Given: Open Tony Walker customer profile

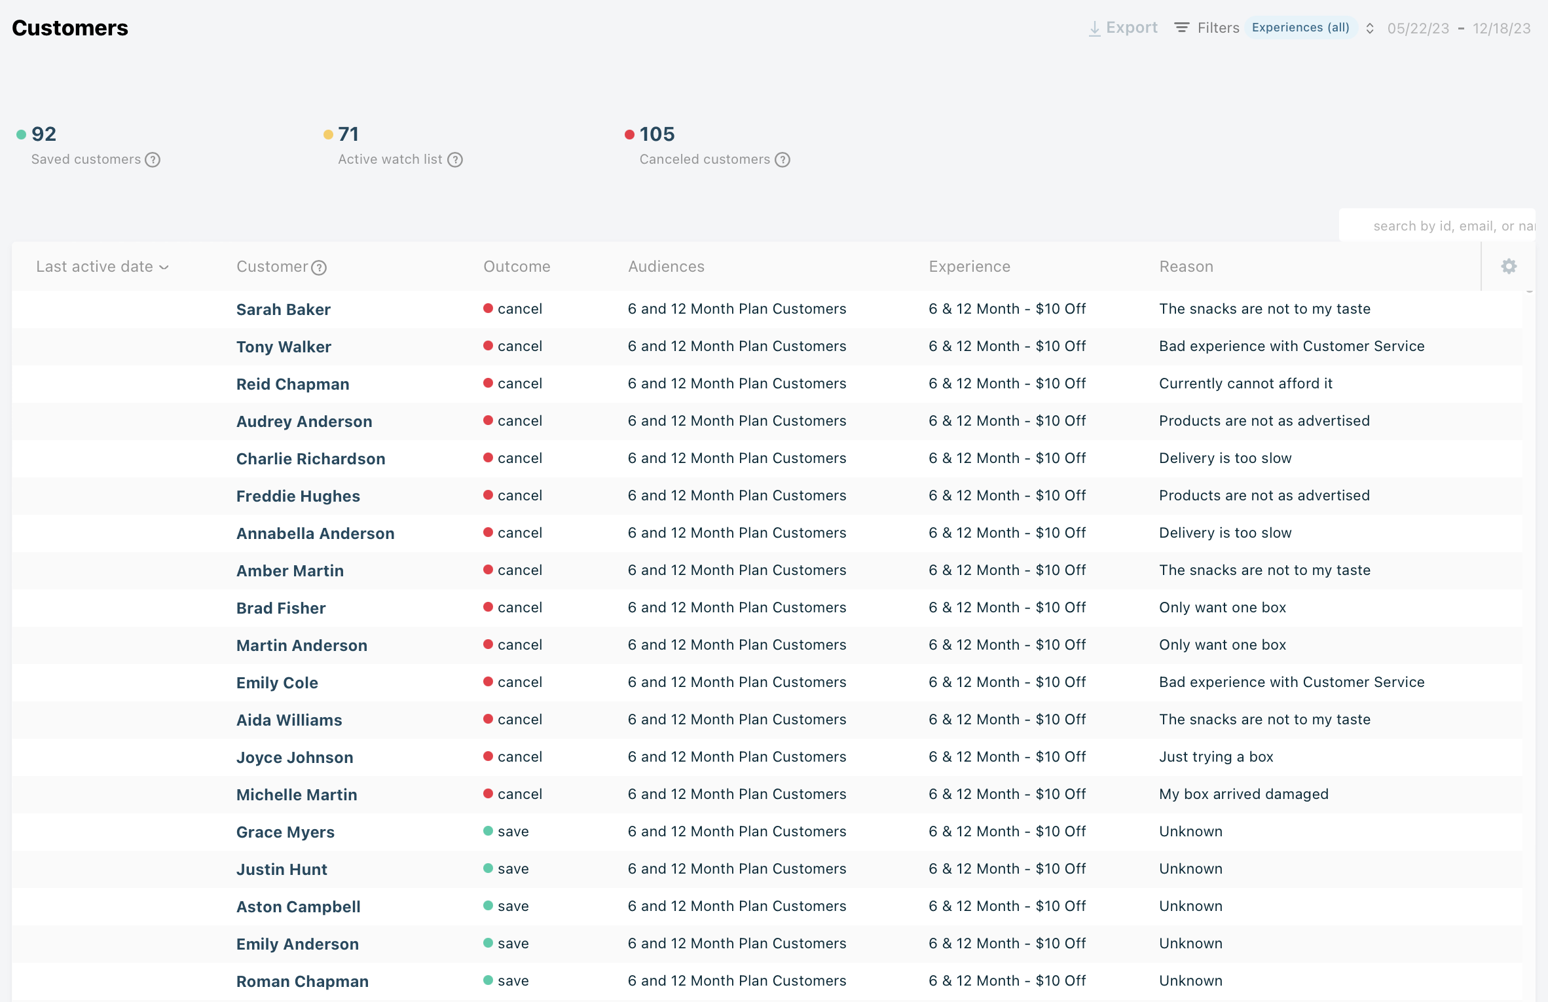Looking at the screenshot, I should coord(284,346).
